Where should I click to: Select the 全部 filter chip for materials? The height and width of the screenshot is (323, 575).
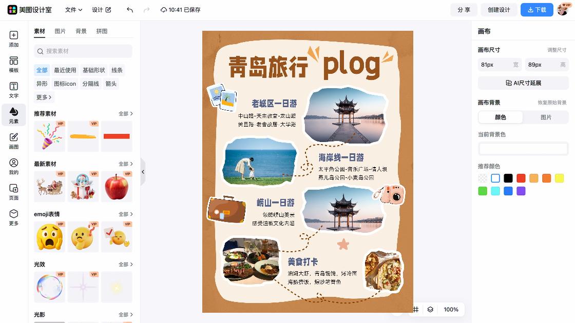(42, 70)
